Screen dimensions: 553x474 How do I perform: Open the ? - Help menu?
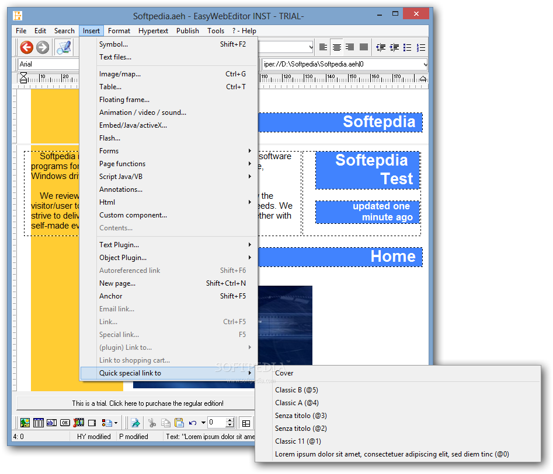point(244,31)
